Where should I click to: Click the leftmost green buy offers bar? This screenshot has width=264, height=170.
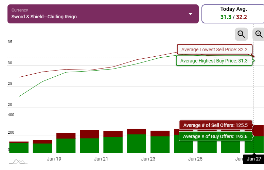(19, 148)
